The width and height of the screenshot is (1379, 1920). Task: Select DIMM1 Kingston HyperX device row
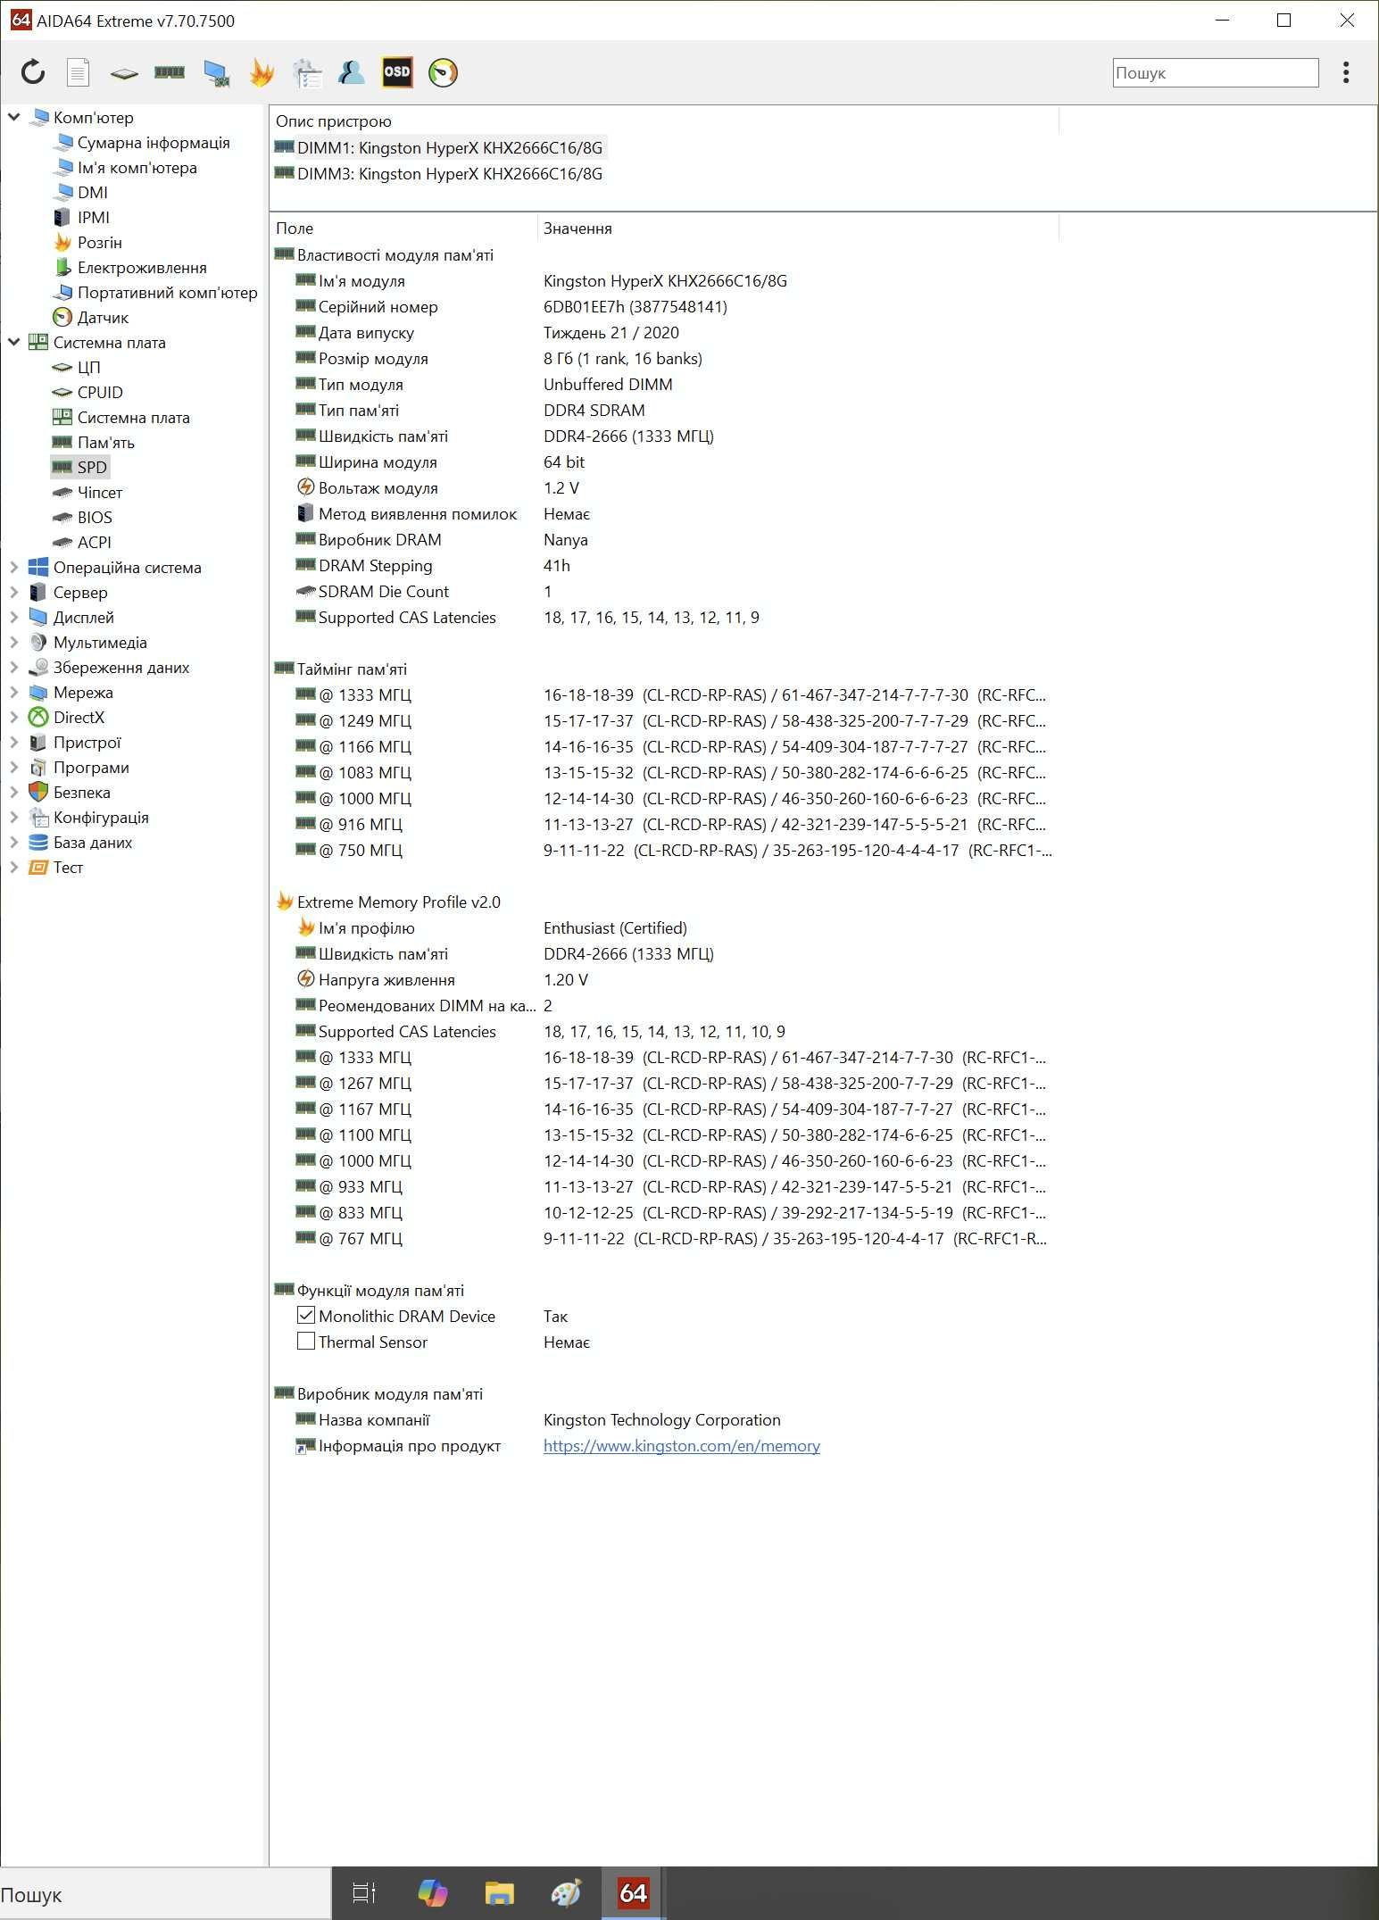[x=439, y=148]
